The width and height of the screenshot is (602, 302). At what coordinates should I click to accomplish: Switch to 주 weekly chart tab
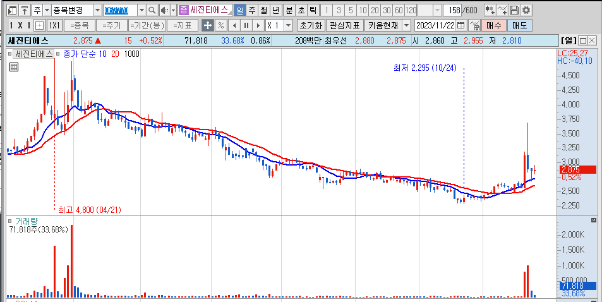(x=251, y=10)
